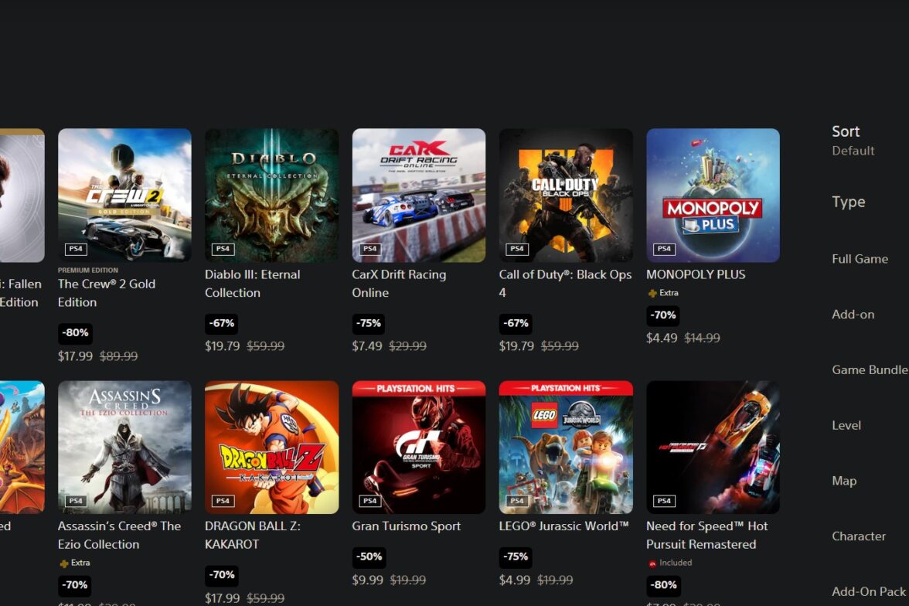Click the PS Plus Extra icon under Assassin's Creed

pyautogui.click(x=63, y=563)
